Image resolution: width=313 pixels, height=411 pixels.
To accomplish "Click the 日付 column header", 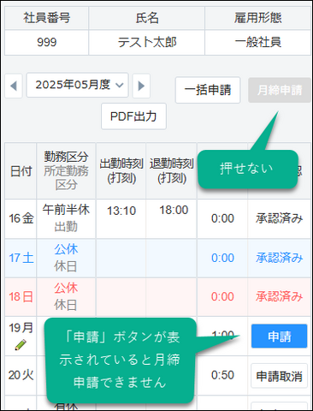I will pos(21,171).
